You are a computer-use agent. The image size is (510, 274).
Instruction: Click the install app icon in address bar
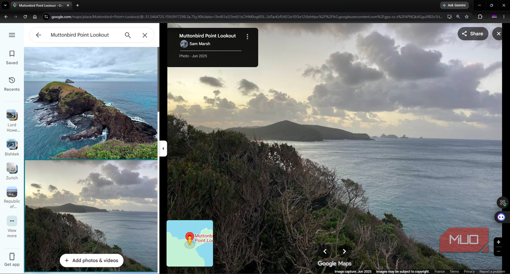coord(449,17)
